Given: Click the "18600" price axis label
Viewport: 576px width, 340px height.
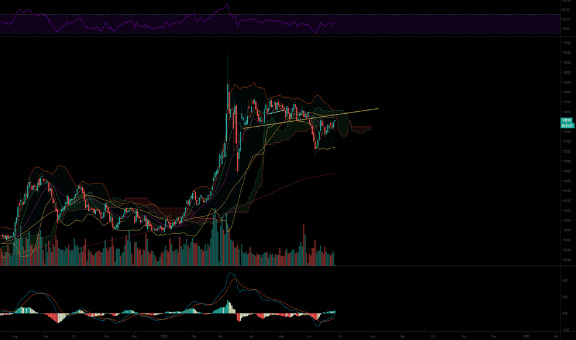Looking at the screenshot, I should 567,83.
